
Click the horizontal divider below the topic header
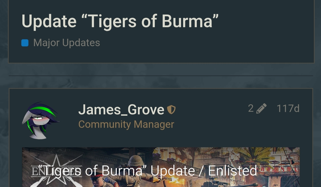coord(161,76)
